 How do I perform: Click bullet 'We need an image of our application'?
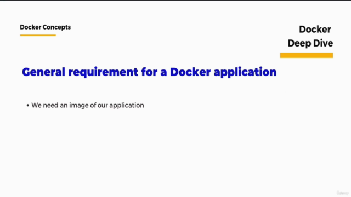point(88,105)
